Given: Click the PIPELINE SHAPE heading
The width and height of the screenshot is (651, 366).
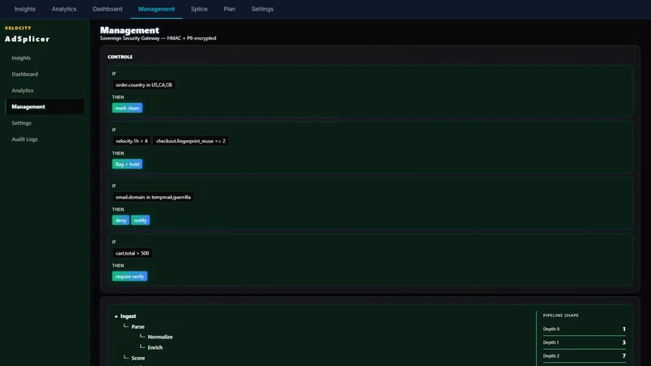Looking at the screenshot, I should [x=561, y=316].
